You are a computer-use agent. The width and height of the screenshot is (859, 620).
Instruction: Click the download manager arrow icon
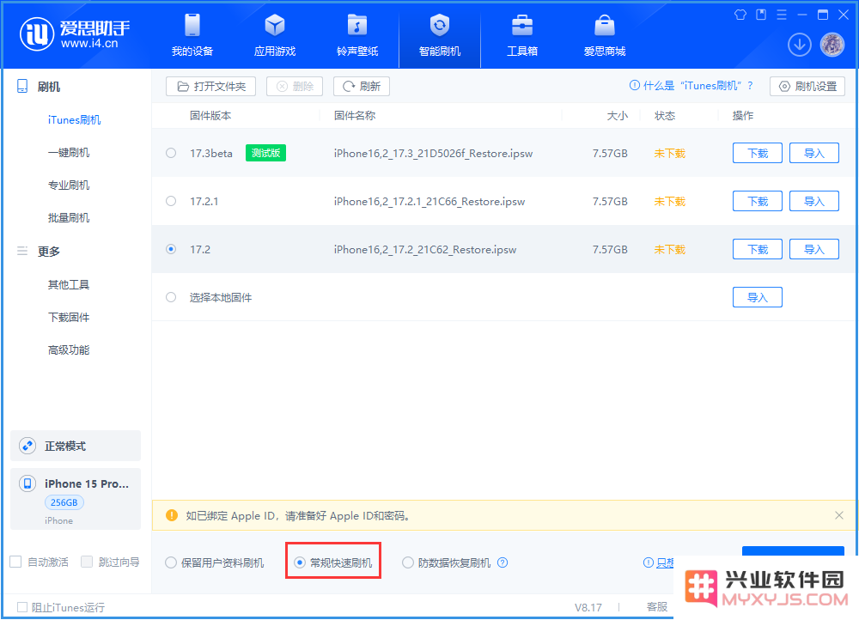tap(799, 45)
